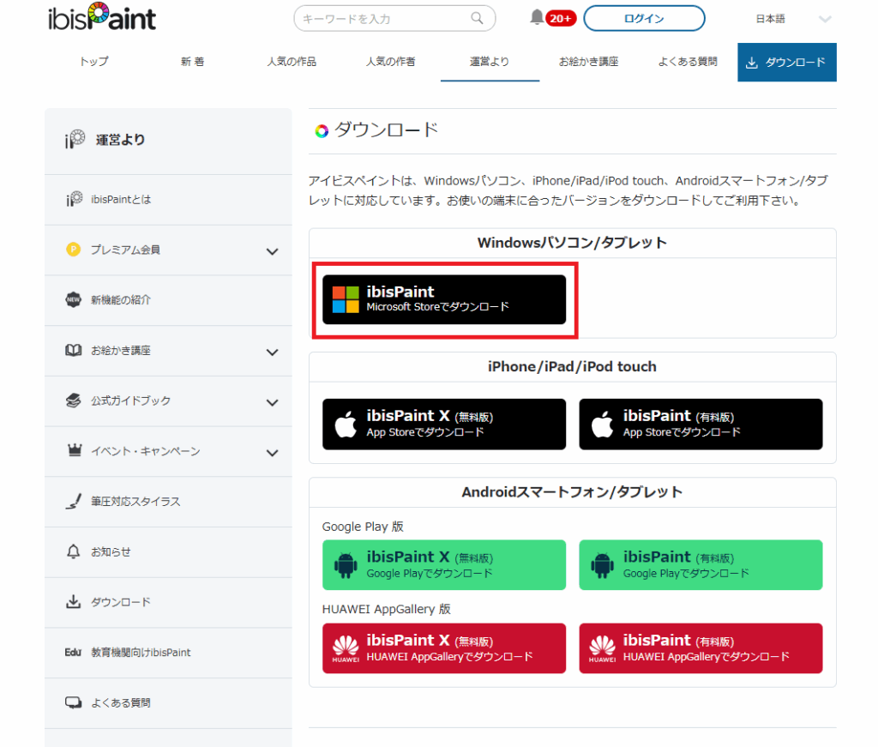Download ibisPaint 有料版 from HUAWEI AppGallery
The width and height of the screenshot is (878, 747).
tap(701, 648)
